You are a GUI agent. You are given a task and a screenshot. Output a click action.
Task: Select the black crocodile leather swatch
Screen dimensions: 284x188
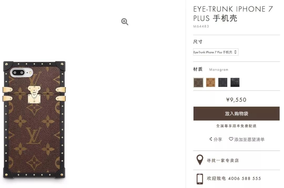235,82
